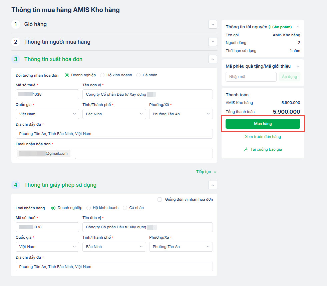Viewport: 327px width, 286px height.
Task: Open the invoice Quốc gia dropdown
Action: coord(47,114)
